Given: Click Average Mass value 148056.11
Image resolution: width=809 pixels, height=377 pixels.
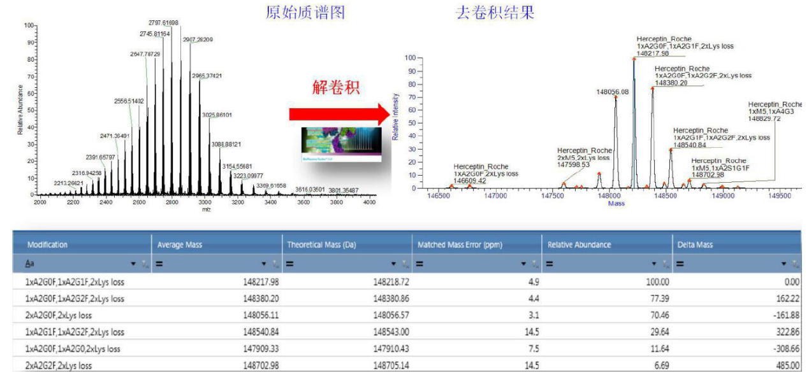Looking at the screenshot, I should [x=261, y=315].
